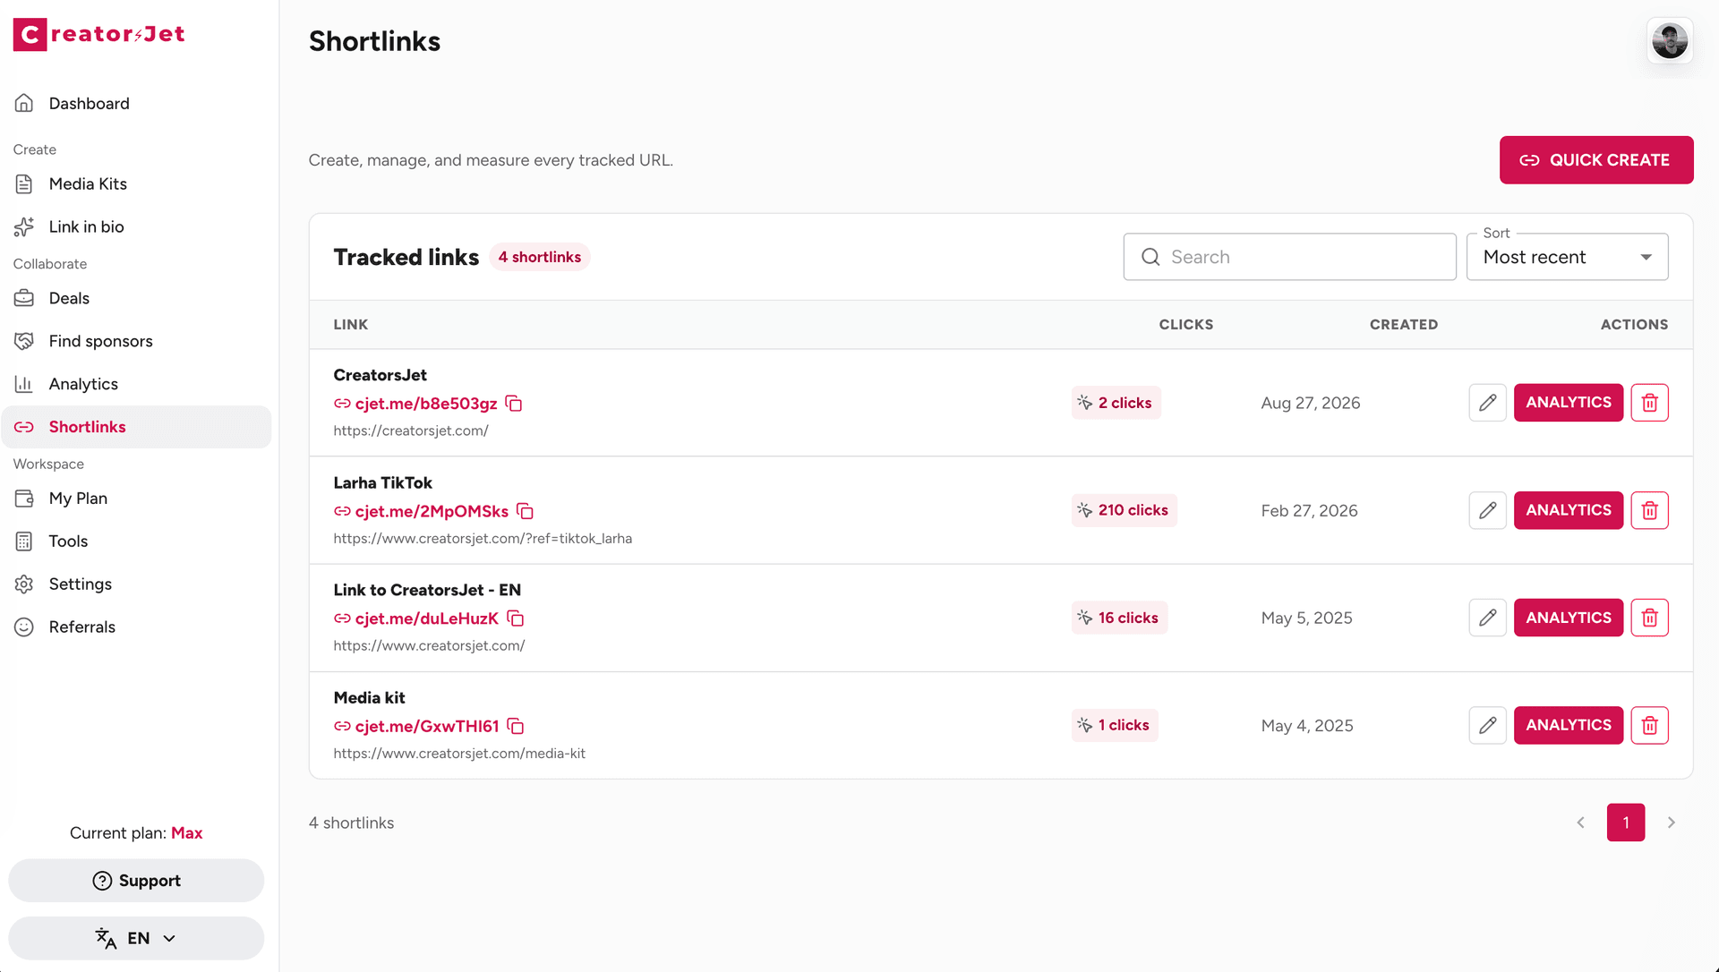Edit the CreatorsJet shortlink

point(1487,403)
